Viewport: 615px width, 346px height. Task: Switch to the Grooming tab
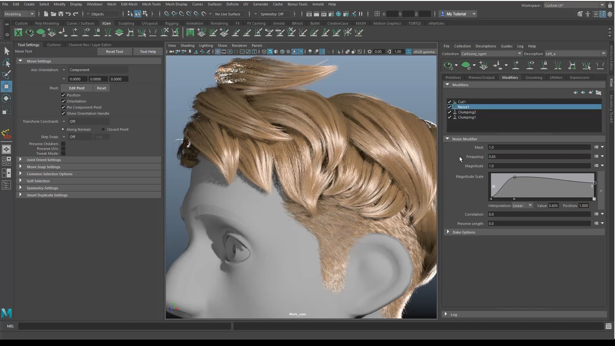[x=534, y=78]
